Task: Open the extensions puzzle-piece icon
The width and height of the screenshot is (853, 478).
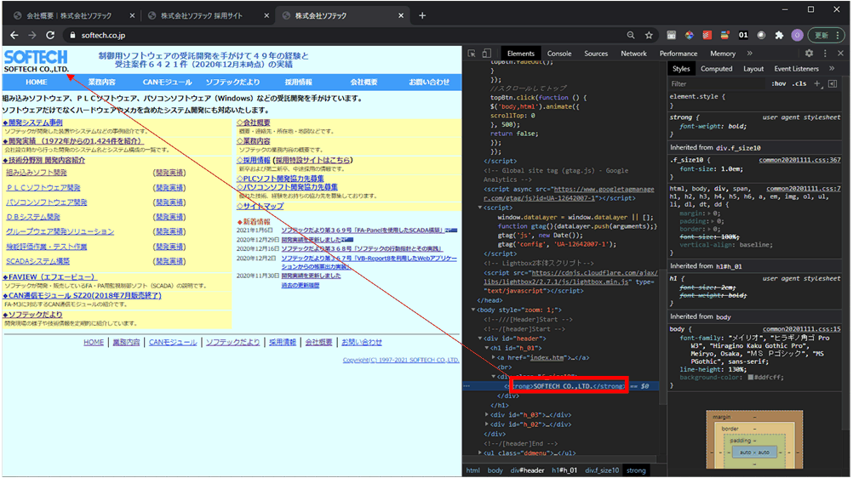Action: (779, 36)
